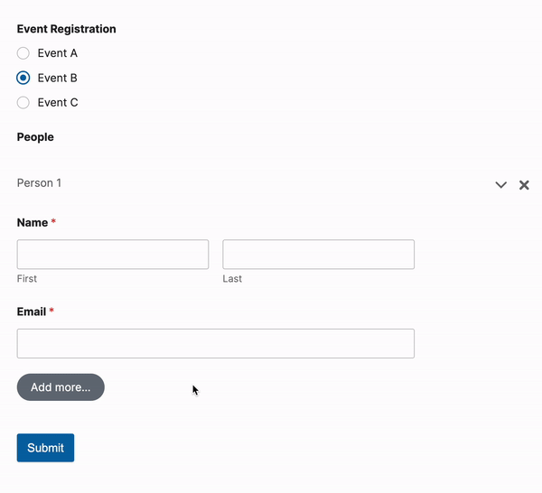Click the "First" sub-label under name
Viewport: 542px width, 493px height.
pos(27,279)
